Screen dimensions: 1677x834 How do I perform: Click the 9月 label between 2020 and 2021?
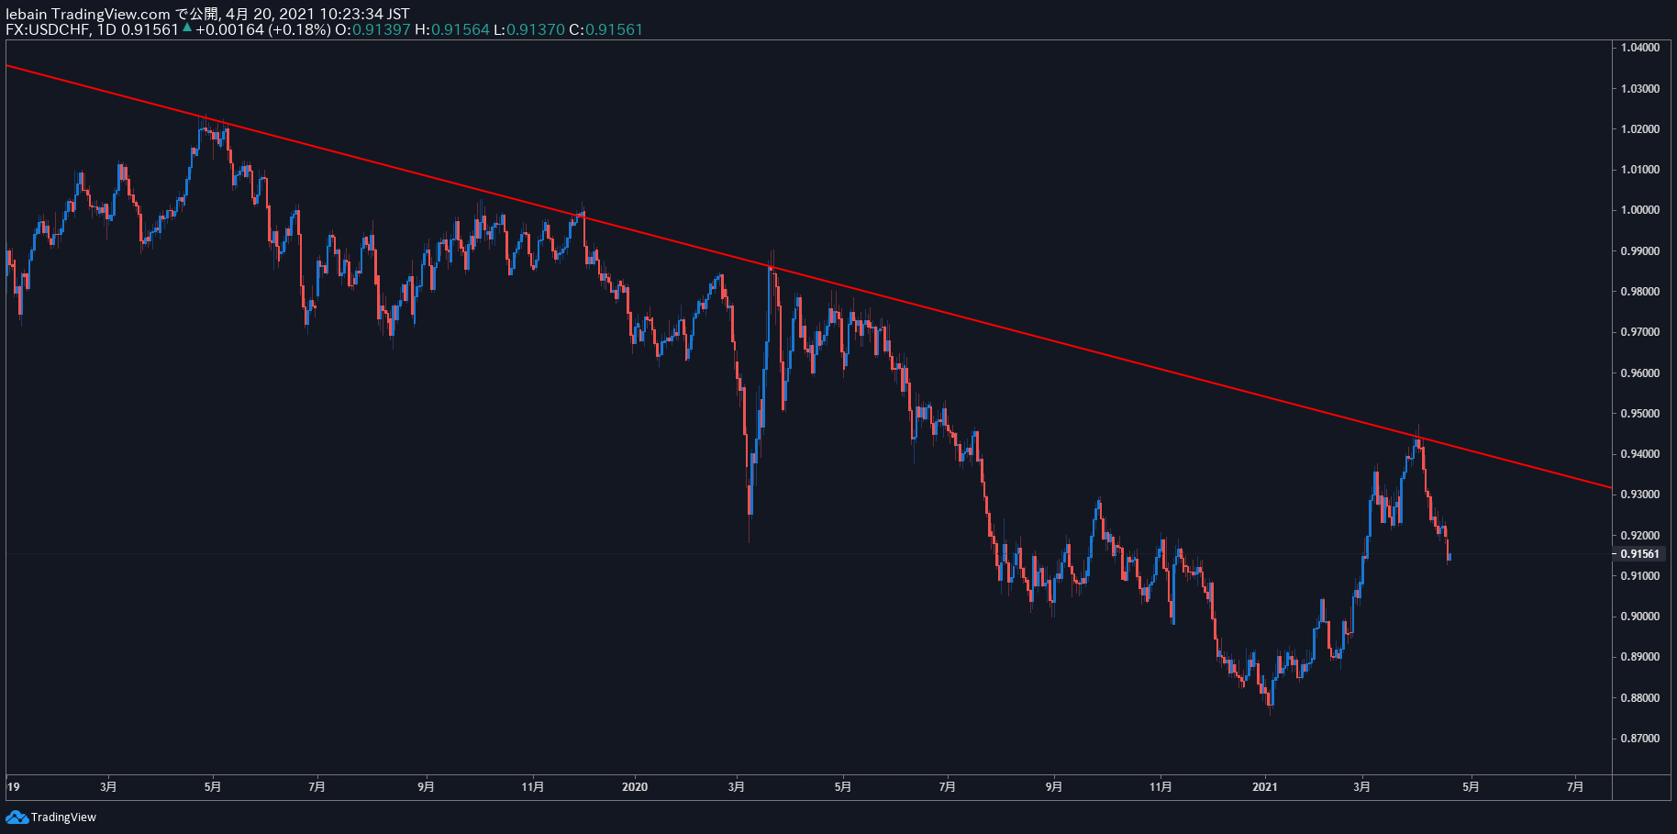tap(1054, 787)
